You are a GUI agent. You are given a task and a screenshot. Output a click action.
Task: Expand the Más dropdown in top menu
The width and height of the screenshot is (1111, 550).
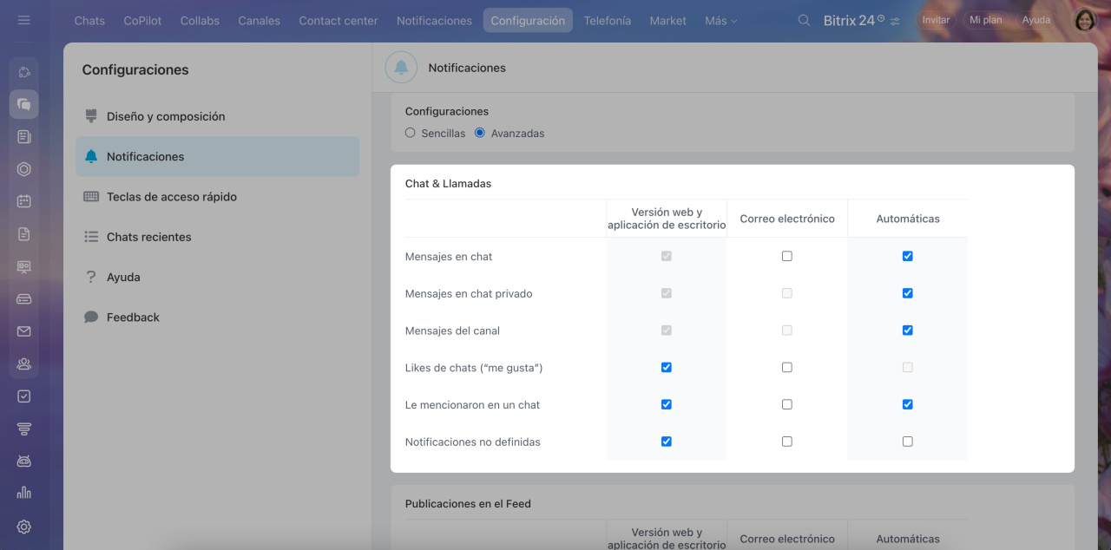pyautogui.click(x=720, y=20)
